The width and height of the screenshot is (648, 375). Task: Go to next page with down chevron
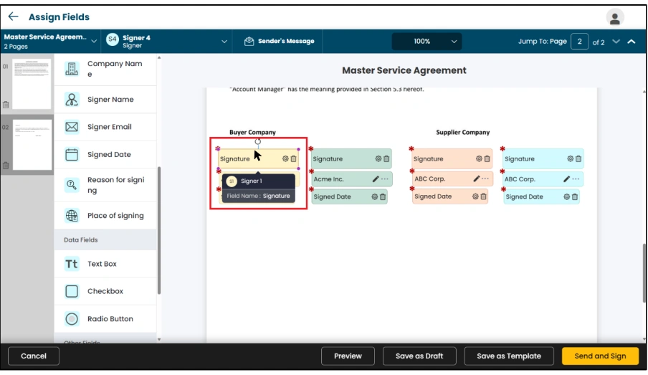[616, 42]
